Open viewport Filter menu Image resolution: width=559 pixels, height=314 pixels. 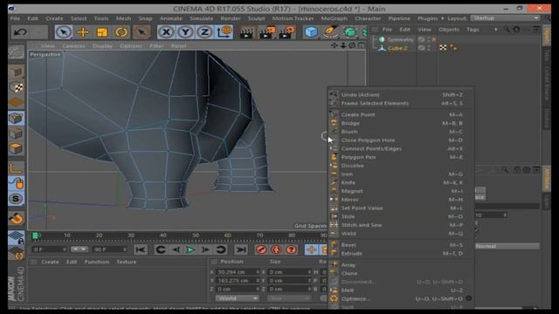[x=156, y=46]
